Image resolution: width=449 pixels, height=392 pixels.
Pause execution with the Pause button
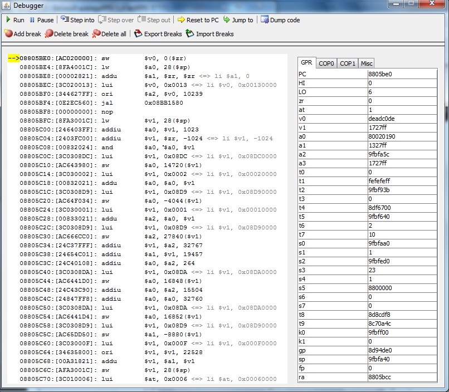click(x=41, y=20)
